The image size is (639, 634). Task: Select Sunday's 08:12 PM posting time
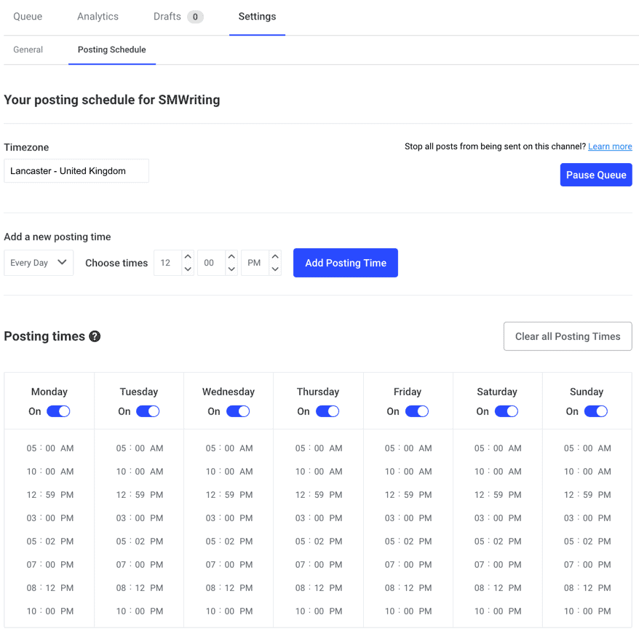click(587, 588)
